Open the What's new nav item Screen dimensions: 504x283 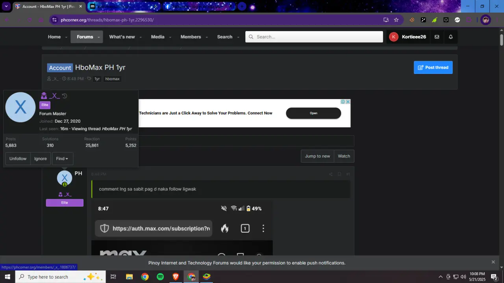tap(122, 37)
